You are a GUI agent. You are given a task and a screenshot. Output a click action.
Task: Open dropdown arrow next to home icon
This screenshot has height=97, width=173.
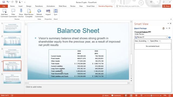click(167, 28)
